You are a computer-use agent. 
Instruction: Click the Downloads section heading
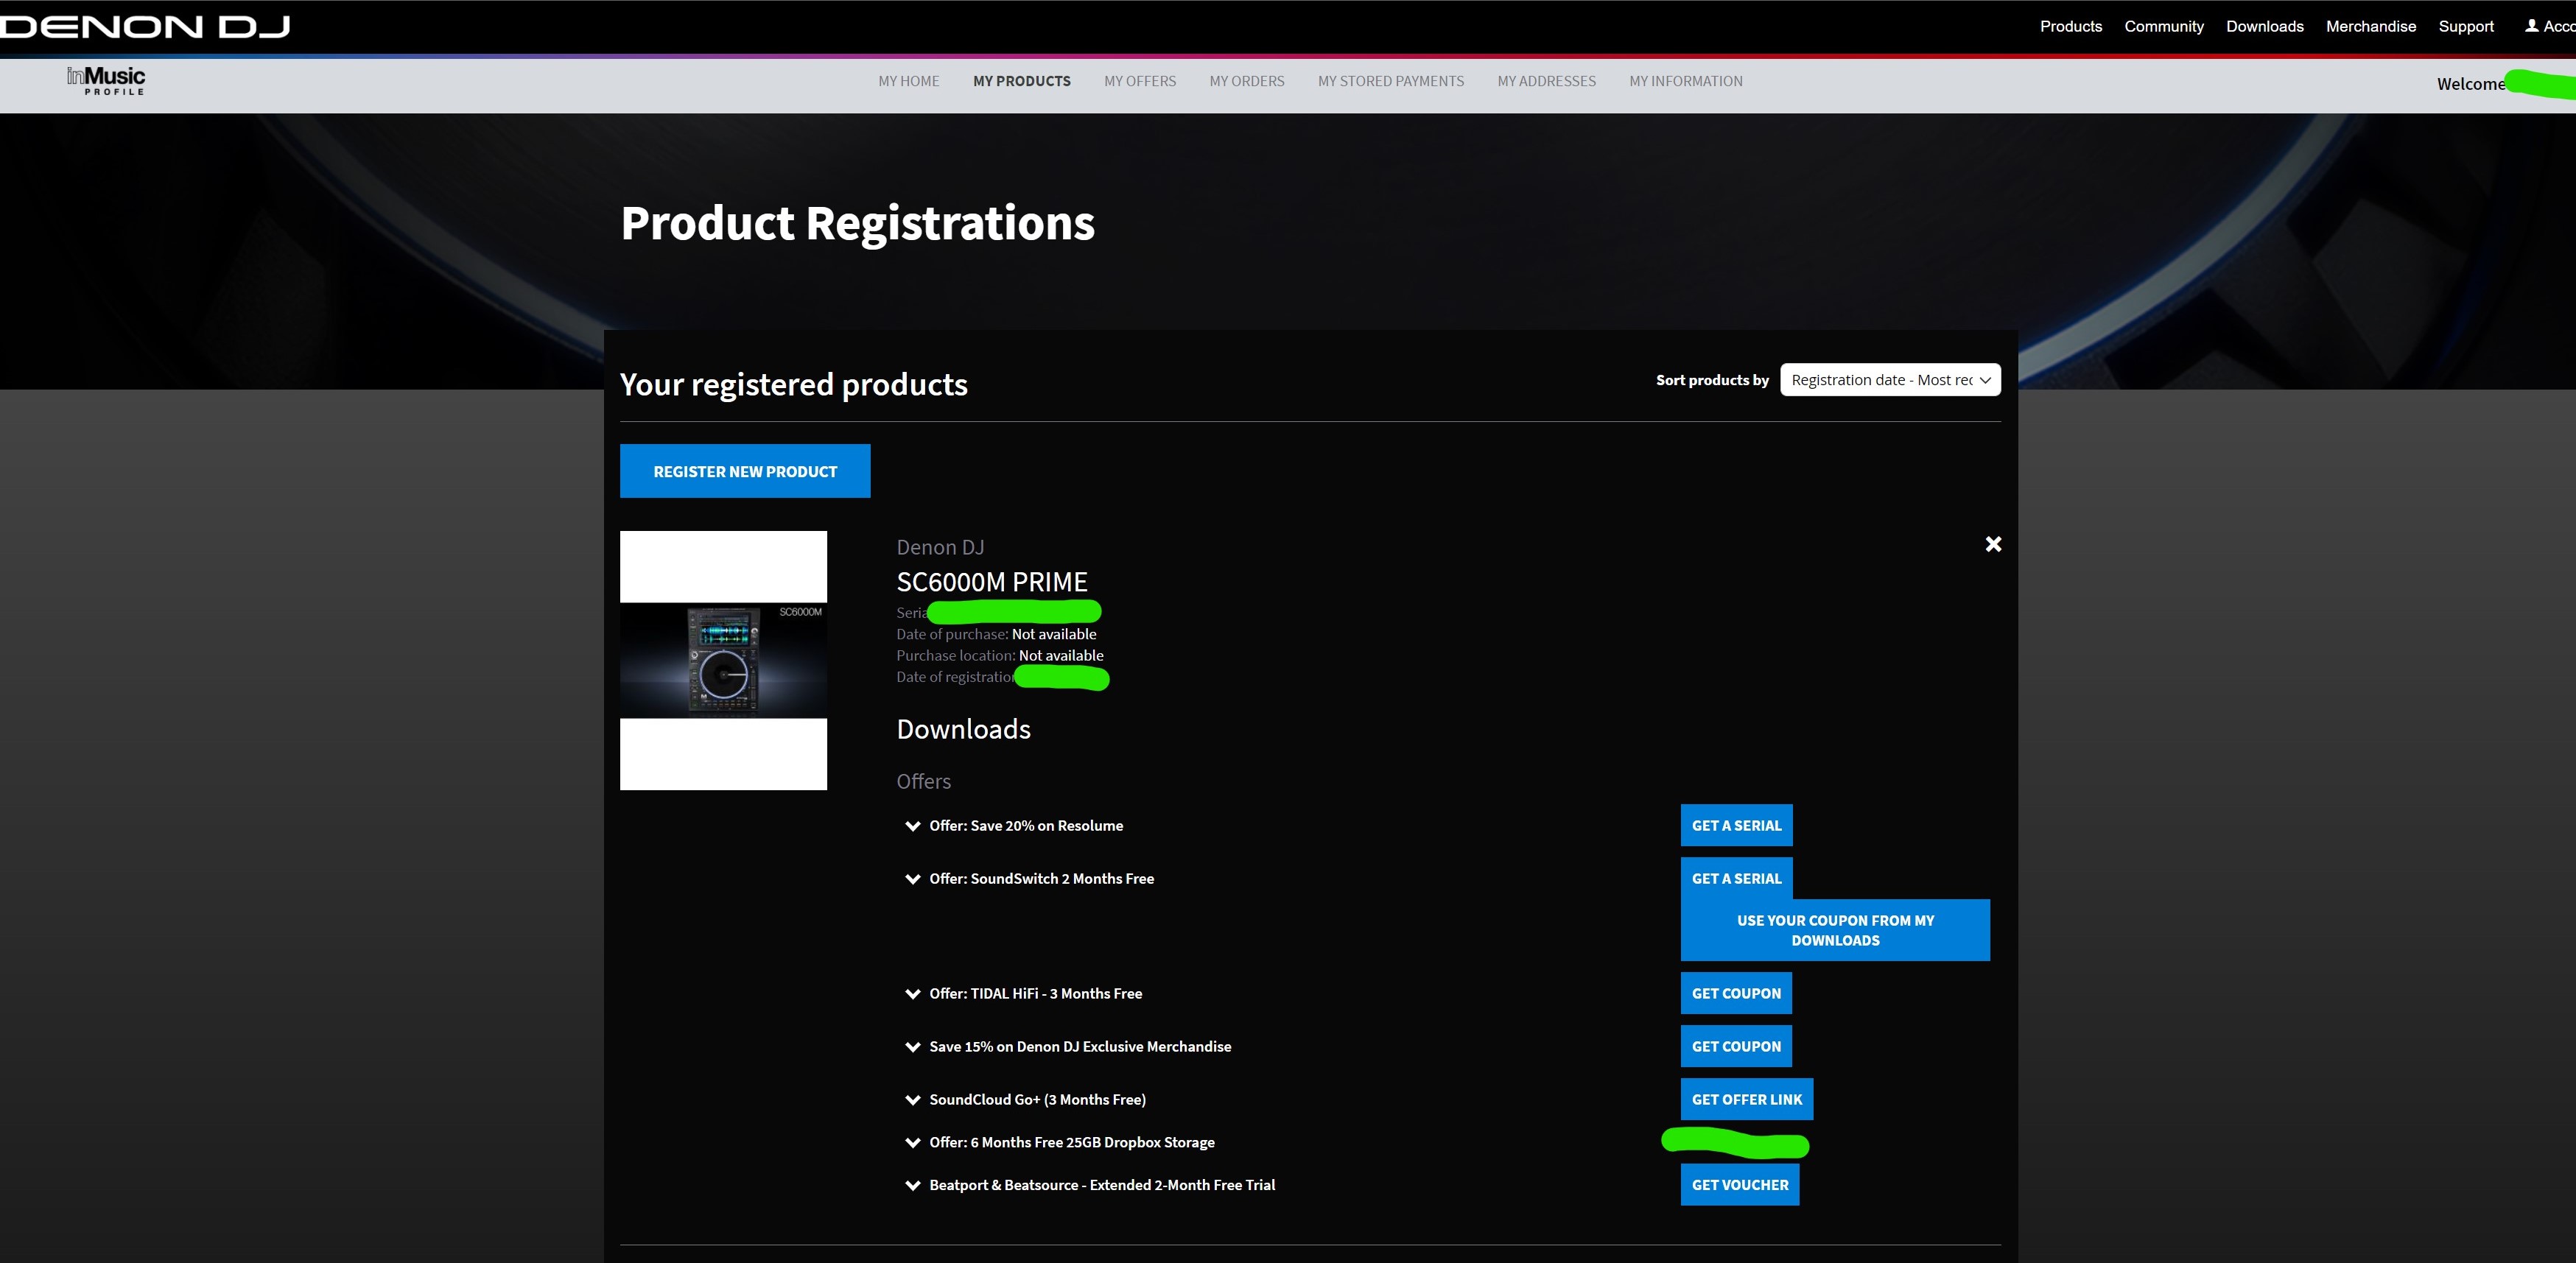[963, 730]
